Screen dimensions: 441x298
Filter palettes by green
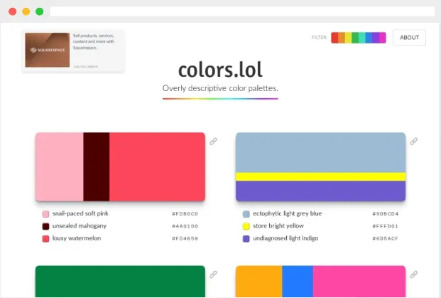click(x=355, y=38)
